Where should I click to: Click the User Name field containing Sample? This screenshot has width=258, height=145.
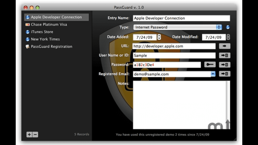click(174, 56)
